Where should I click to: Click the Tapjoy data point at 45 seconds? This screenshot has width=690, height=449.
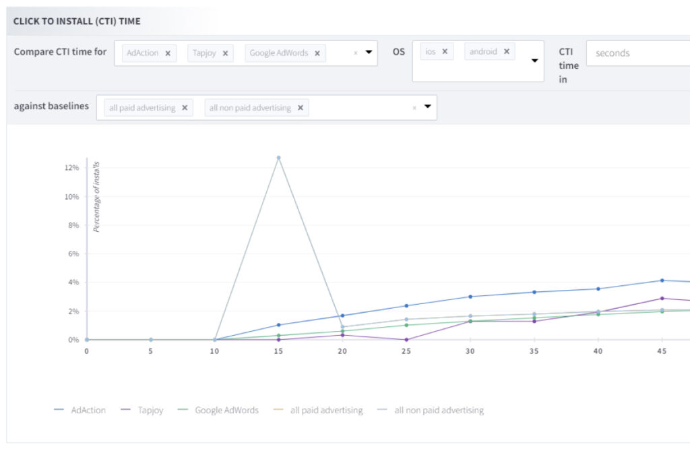[x=662, y=299]
